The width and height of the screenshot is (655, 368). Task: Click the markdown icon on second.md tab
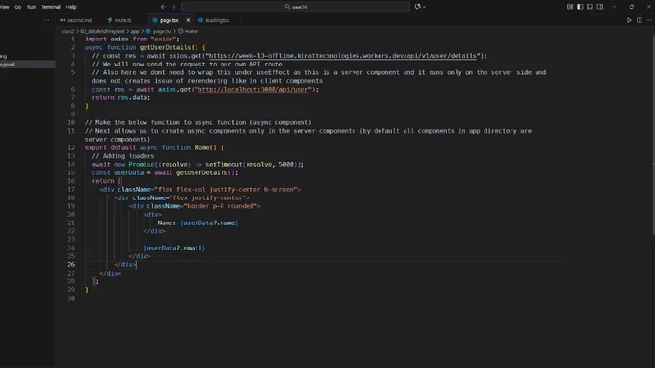(63, 20)
